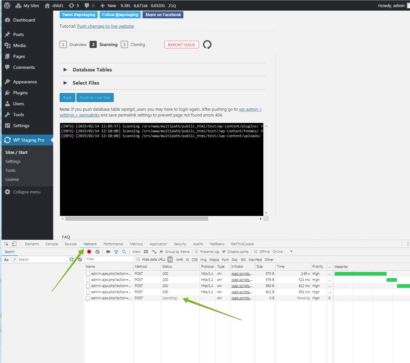Click the red record network log button
This screenshot has height=363, width=410.
point(89,252)
